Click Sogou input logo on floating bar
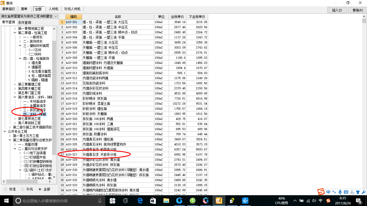The image size is (367, 206). (321, 192)
